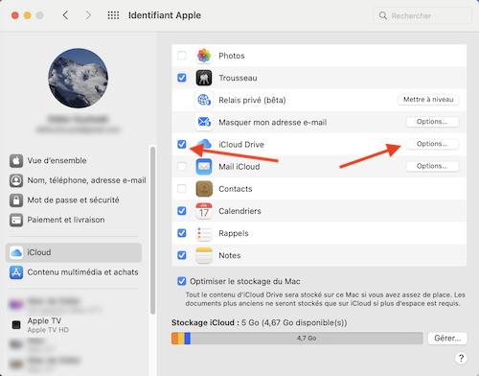The height and width of the screenshot is (376, 479).
Task: Toggle Optimiser le stockage du Mac
Action: (x=182, y=281)
